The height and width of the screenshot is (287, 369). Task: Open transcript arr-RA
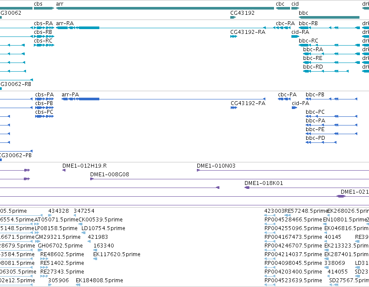65,23
